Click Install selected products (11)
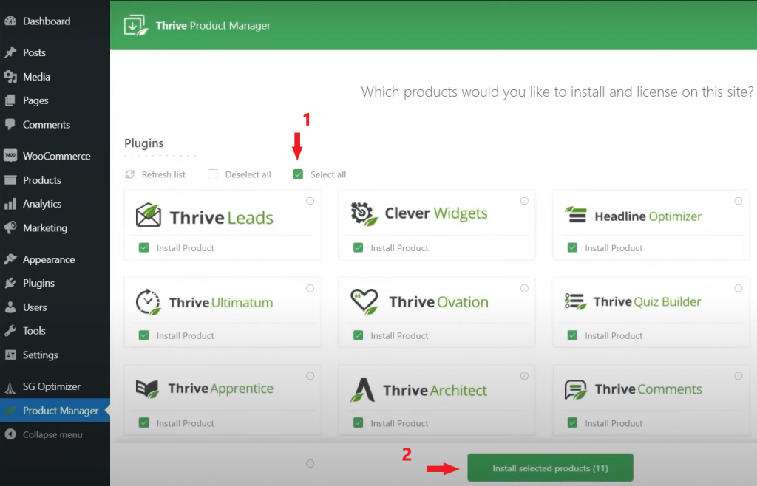 click(550, 467)
